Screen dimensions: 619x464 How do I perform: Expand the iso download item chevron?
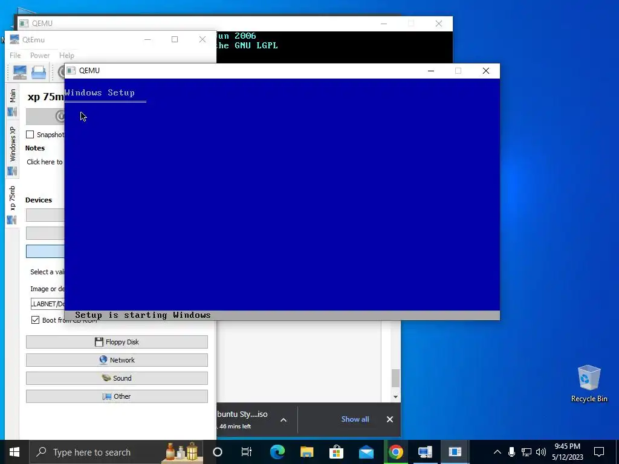click(284, 420)
